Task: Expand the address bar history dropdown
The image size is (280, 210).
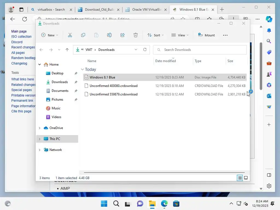Action: point(136,50)
